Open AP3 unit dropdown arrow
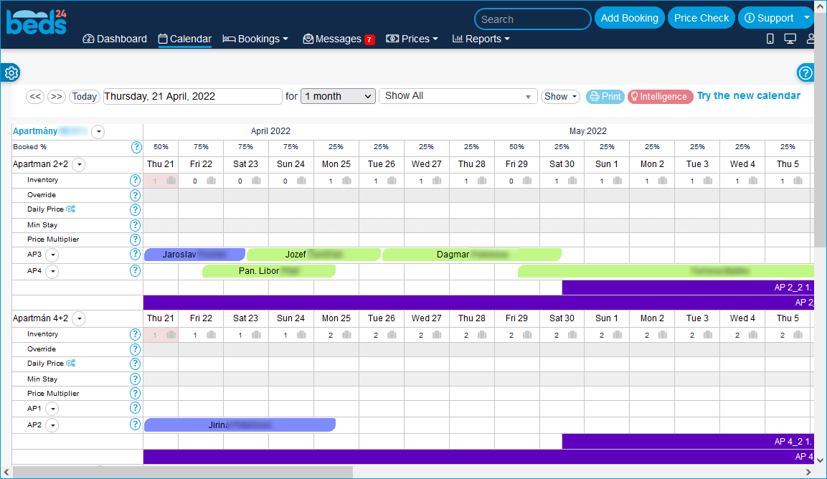Image resolution: width=827 pixels, height=479 pixels. tap(53, 255)
